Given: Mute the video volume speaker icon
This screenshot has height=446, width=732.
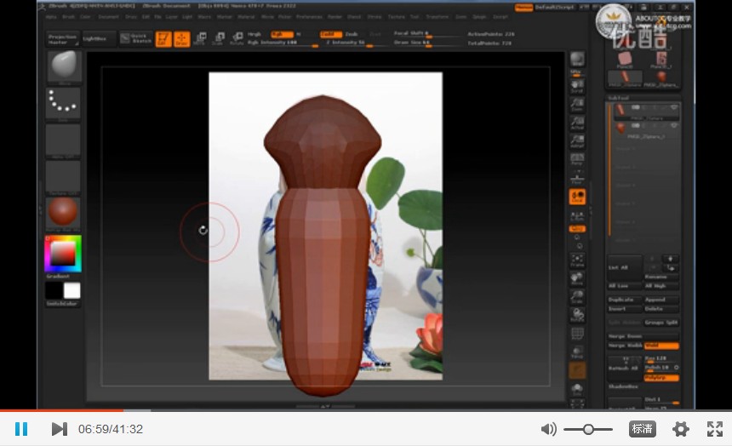Looking at the screenshot, I should tap(548, 429).
